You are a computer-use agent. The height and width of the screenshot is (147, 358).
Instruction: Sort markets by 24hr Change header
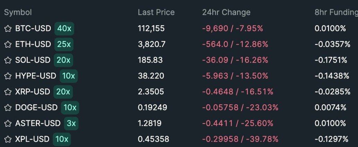pyautogui.click(x=226, y=12)
